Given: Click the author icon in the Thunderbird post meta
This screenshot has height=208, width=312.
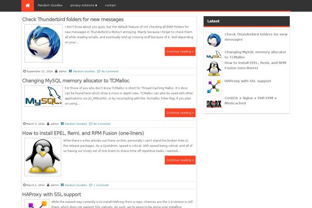Looking at the screenshot, I should point(56,71).
